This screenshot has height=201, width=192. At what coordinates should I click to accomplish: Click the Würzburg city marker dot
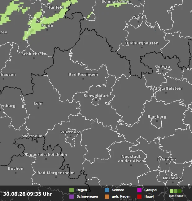click(71, 136)
